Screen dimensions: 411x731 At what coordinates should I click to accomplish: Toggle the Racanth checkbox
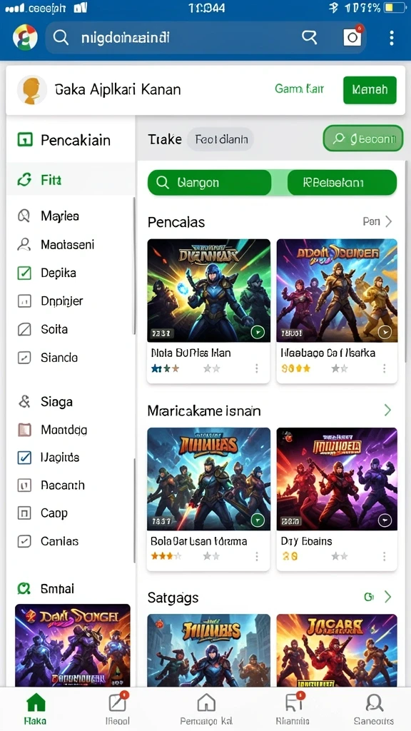tap(24, 485)
